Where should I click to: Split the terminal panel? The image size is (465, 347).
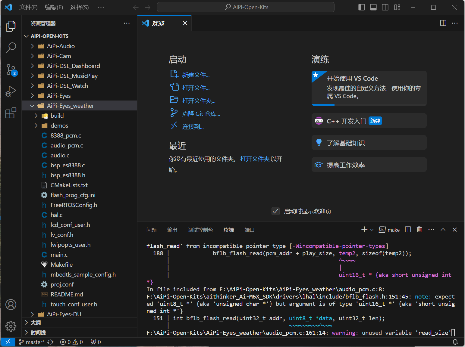pos(408,230)
